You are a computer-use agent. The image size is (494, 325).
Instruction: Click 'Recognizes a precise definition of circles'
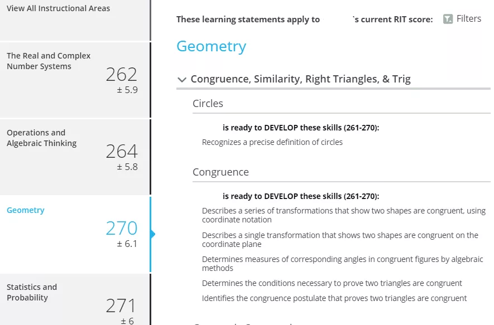272,142
